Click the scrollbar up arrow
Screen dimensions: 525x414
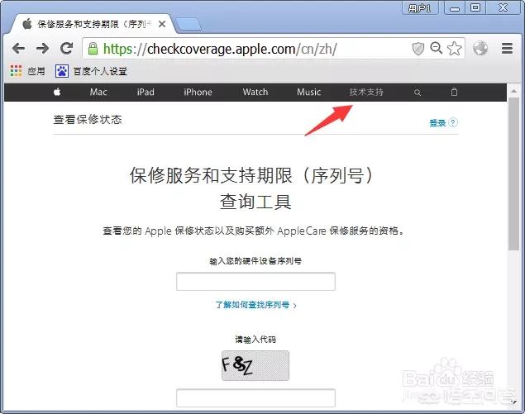tap(513, 91)
